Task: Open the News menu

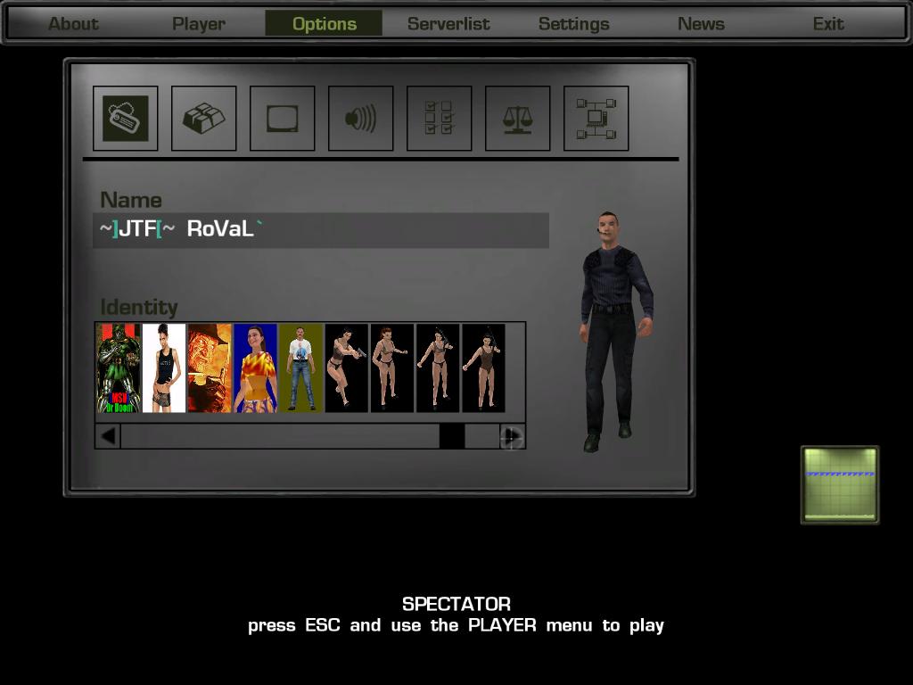Action: coord(701,24)
